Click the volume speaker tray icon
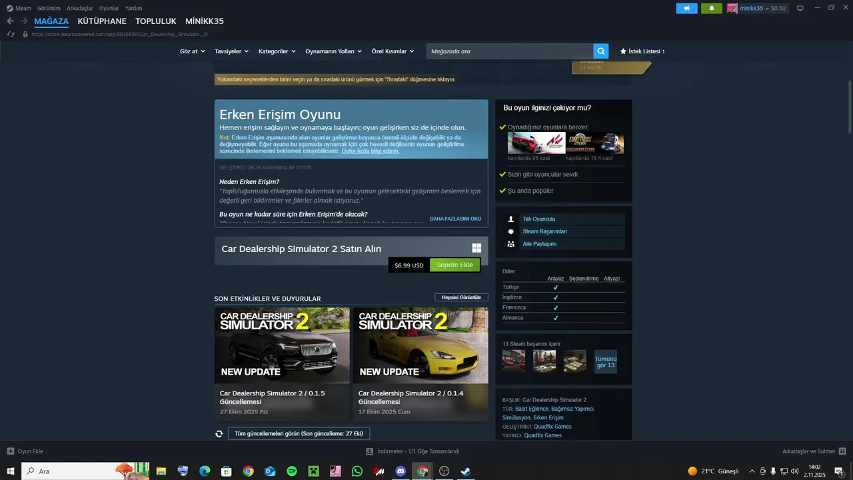853x480 pixels. (x=794, y=471)
